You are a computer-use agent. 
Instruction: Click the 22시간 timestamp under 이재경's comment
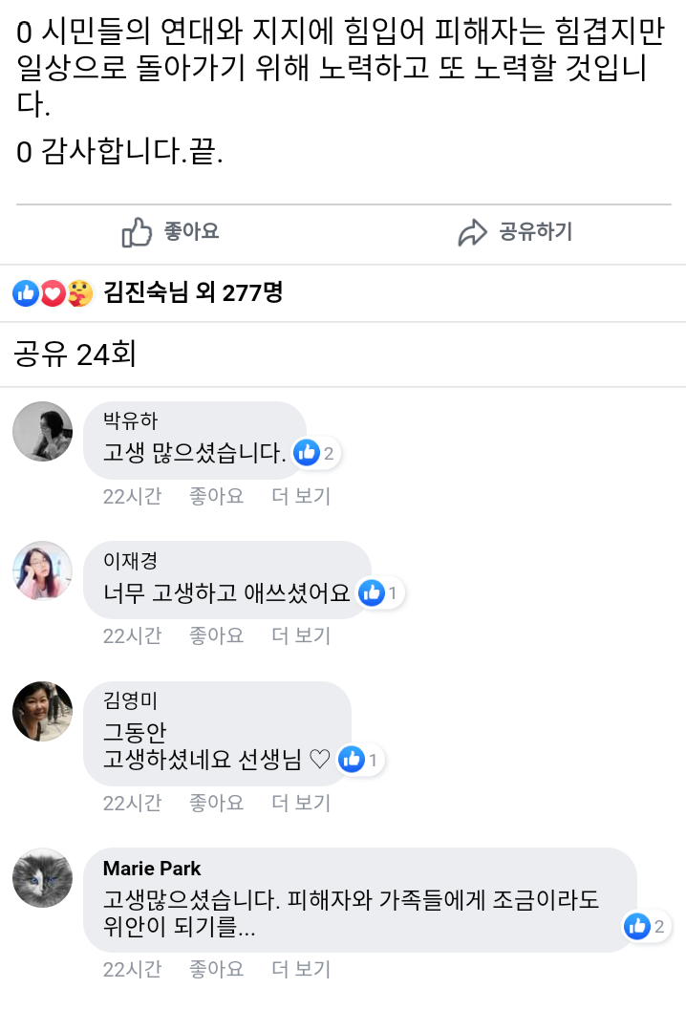(132, 634)
